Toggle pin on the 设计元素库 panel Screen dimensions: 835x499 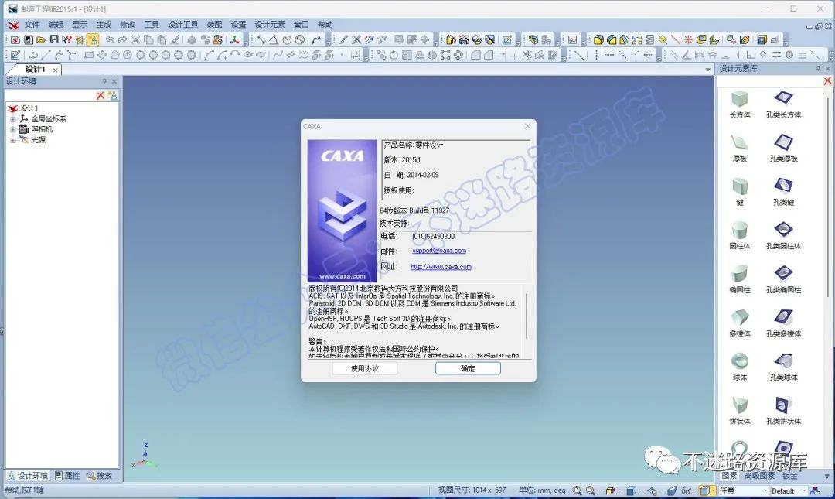(819, 68)
